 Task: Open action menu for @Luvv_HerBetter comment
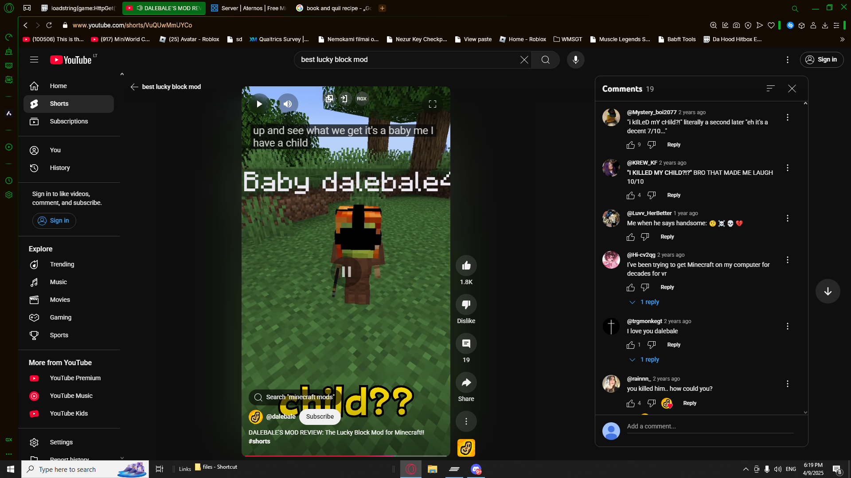click(x=788, y=218)
